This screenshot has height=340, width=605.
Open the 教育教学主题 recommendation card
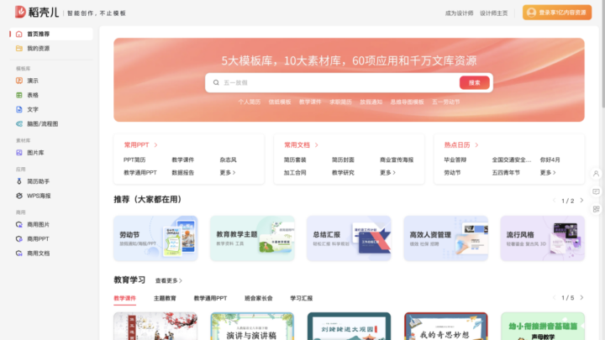(252, 238)
